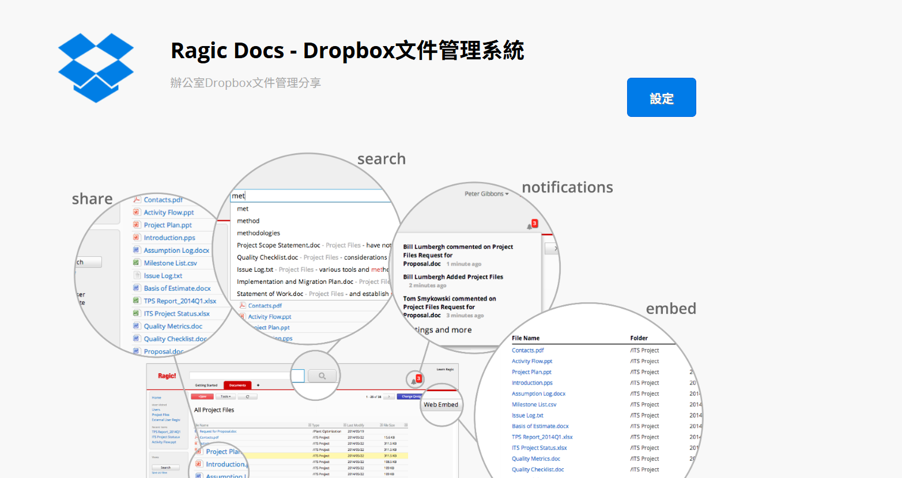Click the text file icon beside Issue Log.txt
902x478 pixels.
point(137,276)
